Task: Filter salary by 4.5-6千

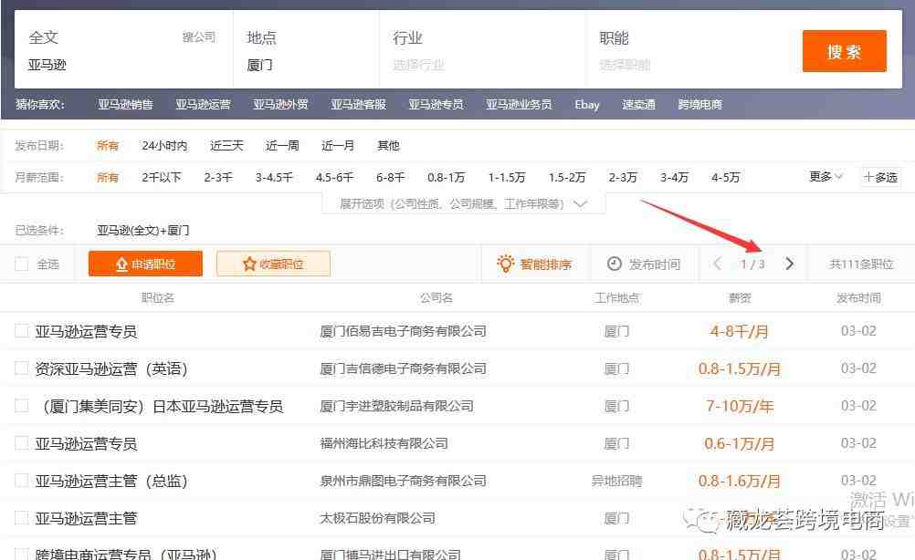Action: pyautogui.click(x=334, y=177)
